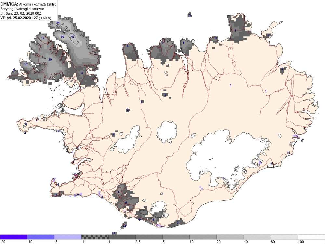Click the legend scale label '80'

(x=273, y=242)
